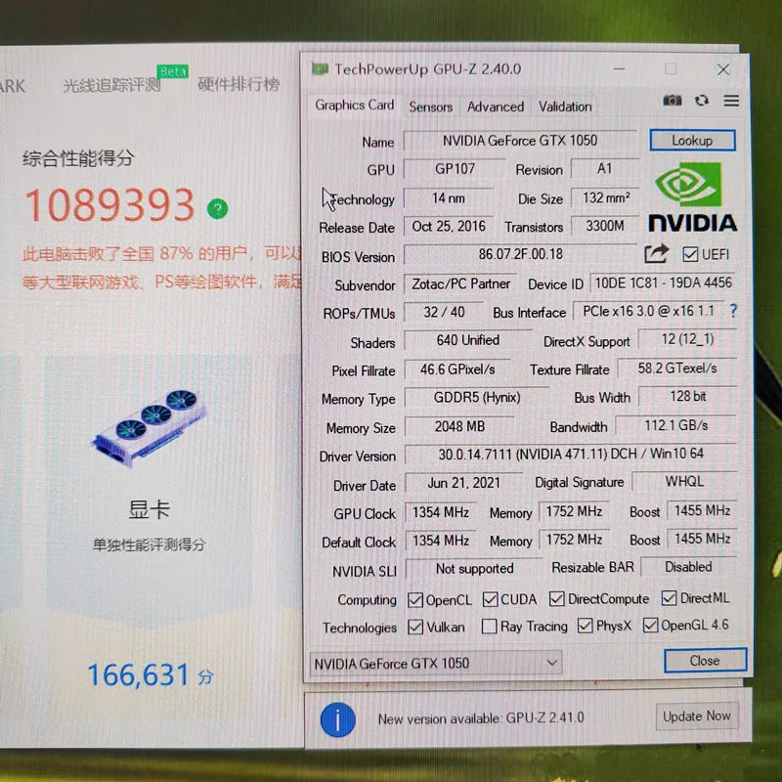
Task: Click the Memory Type field GDDR5 (Hynix)
Action: (x=477, y=398)
